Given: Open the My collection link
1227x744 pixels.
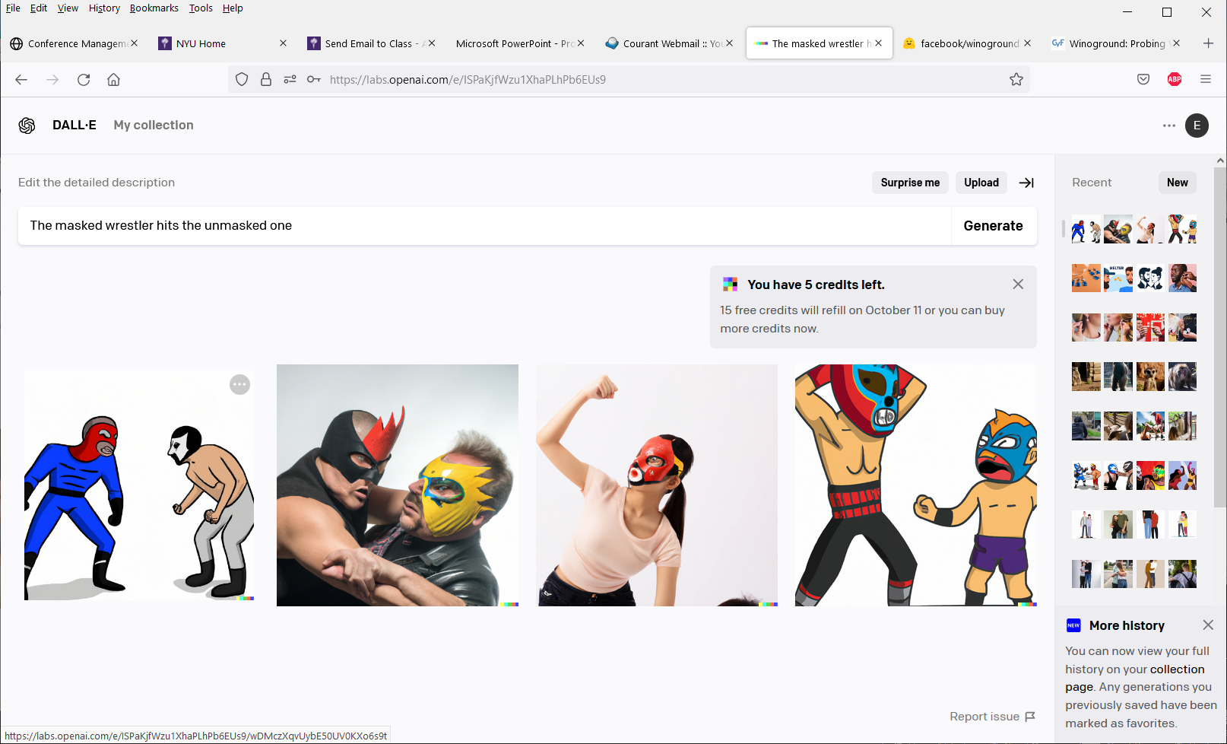Looking at the screenshot, I should (x=154, y=126).
